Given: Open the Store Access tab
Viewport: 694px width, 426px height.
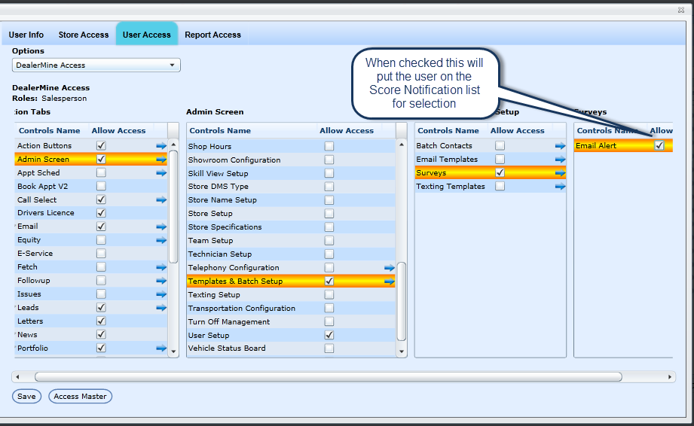Looking at the screenshot, I should (x=84, y=35).
